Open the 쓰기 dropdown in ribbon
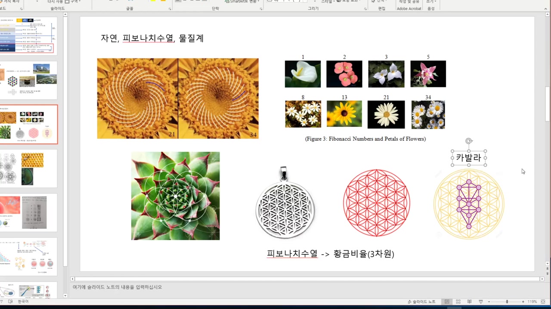 click(431, 2)
